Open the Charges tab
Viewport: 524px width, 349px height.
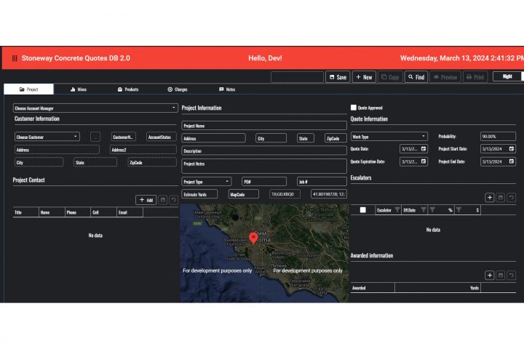coord(178,89)
